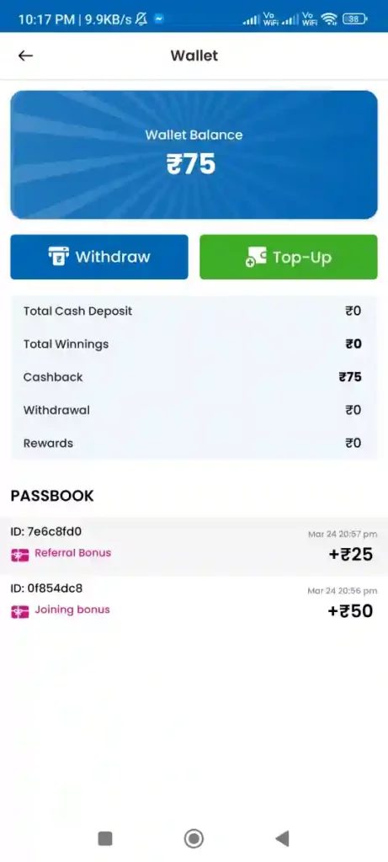Screen dimensions: 388x862
Task: Tap the Android back triangle button
Action: pos(282,838)
